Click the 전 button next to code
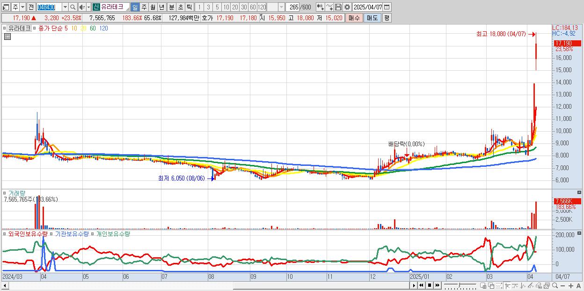Image resolution: width=584 pixels, height=291 pixels. point(31,7)
